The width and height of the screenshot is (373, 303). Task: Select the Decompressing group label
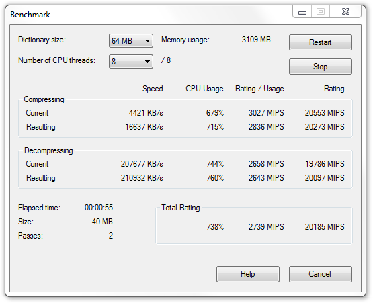pyautogui.click(x=48, y=150)
